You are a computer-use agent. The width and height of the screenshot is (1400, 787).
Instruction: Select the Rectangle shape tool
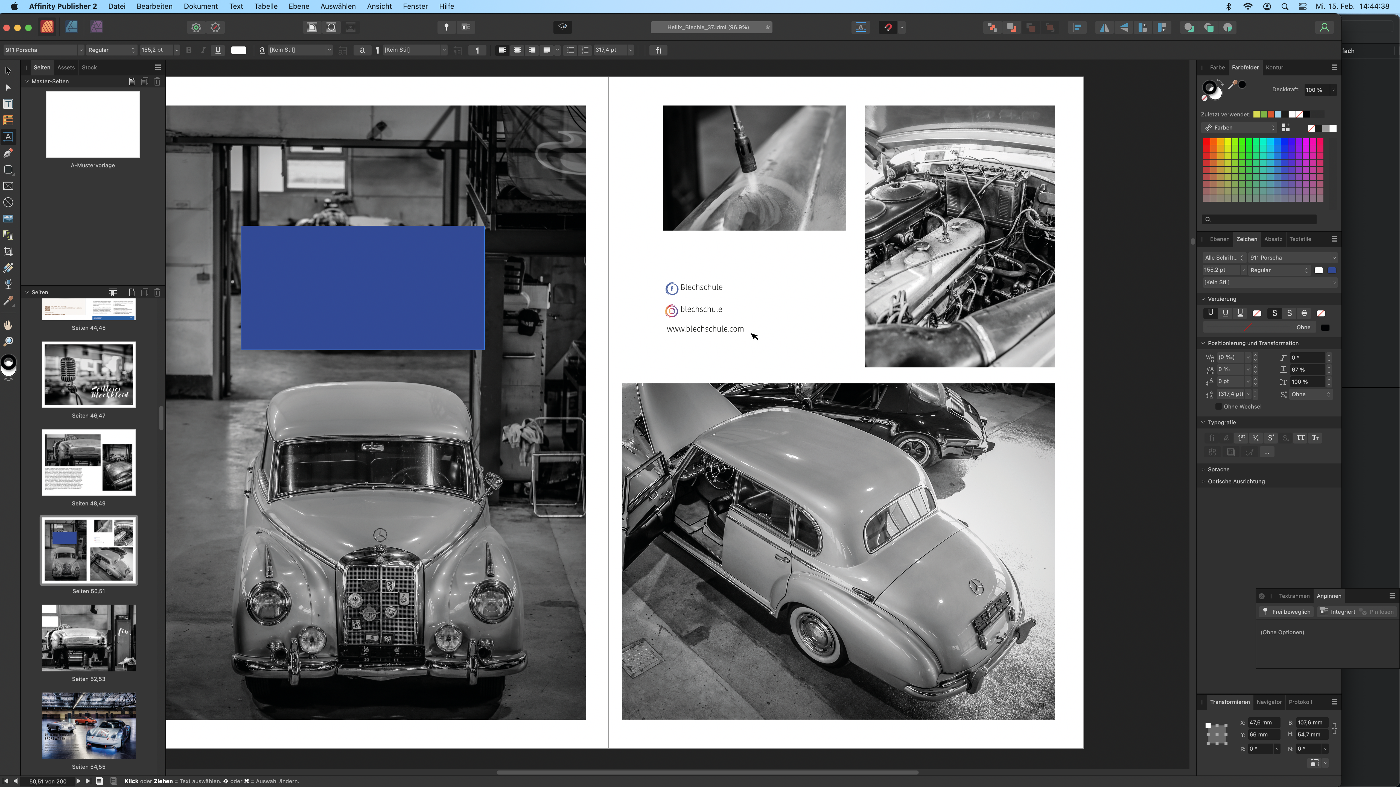pos(8,169)
